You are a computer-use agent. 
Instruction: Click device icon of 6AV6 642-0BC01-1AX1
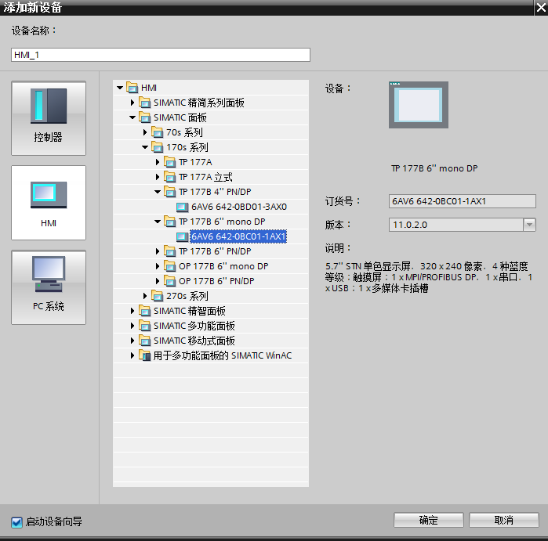point(182,236)
